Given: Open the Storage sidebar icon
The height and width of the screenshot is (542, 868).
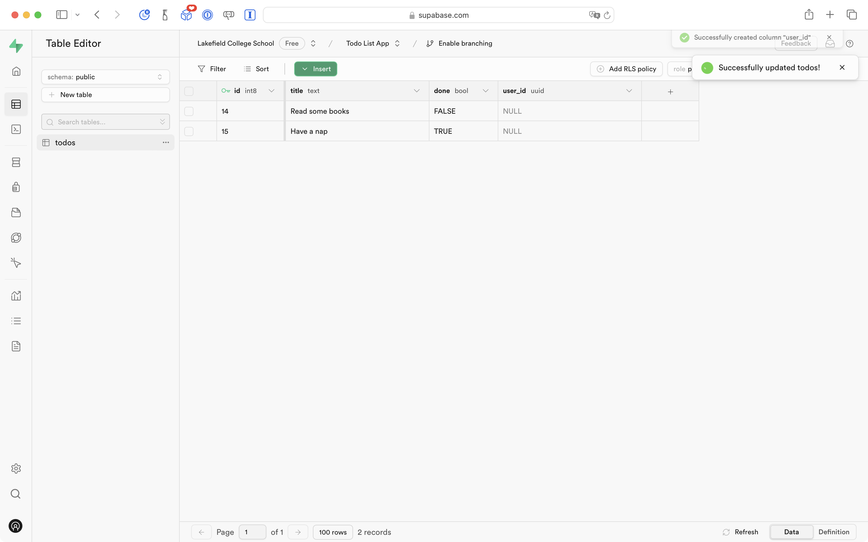Looking at the screenshot, I should (16, 212).
